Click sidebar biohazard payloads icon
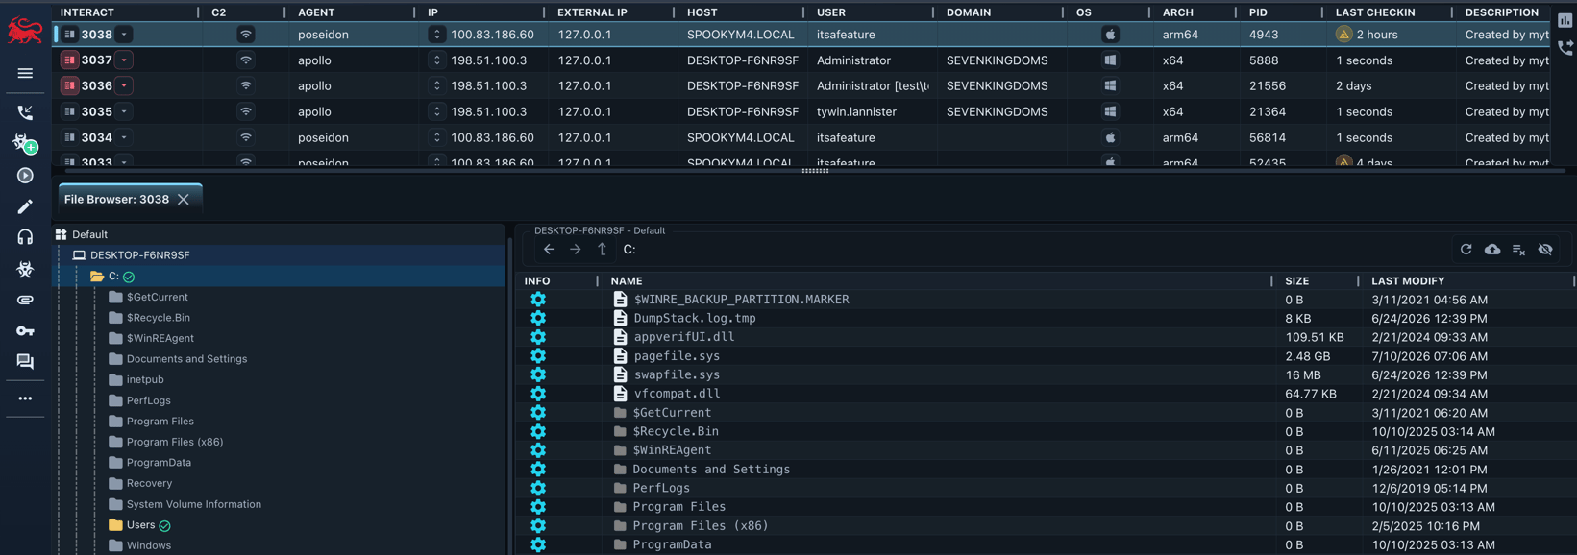1577x555 pixels. coord(25,269)
